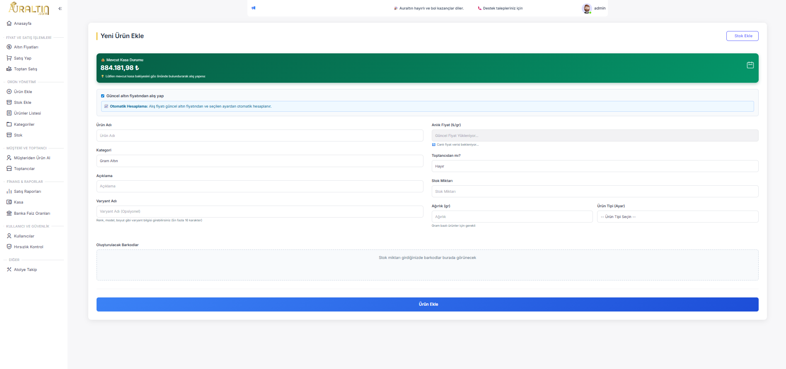Open the Kategori dropdown
This screenshot has width=786, height=369.
coord(259,161)
